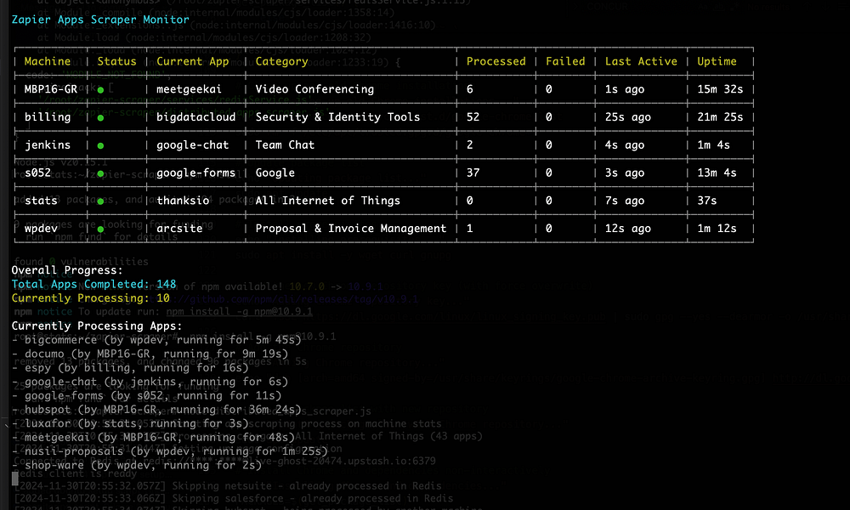Click category 'Video Conferencing'
Screen dimensions: 850x510
point(314,89)
